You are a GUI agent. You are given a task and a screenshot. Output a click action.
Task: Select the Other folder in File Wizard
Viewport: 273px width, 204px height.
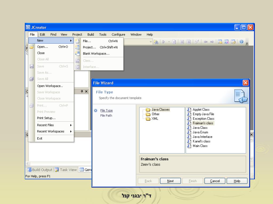click(x=155, y=114)
